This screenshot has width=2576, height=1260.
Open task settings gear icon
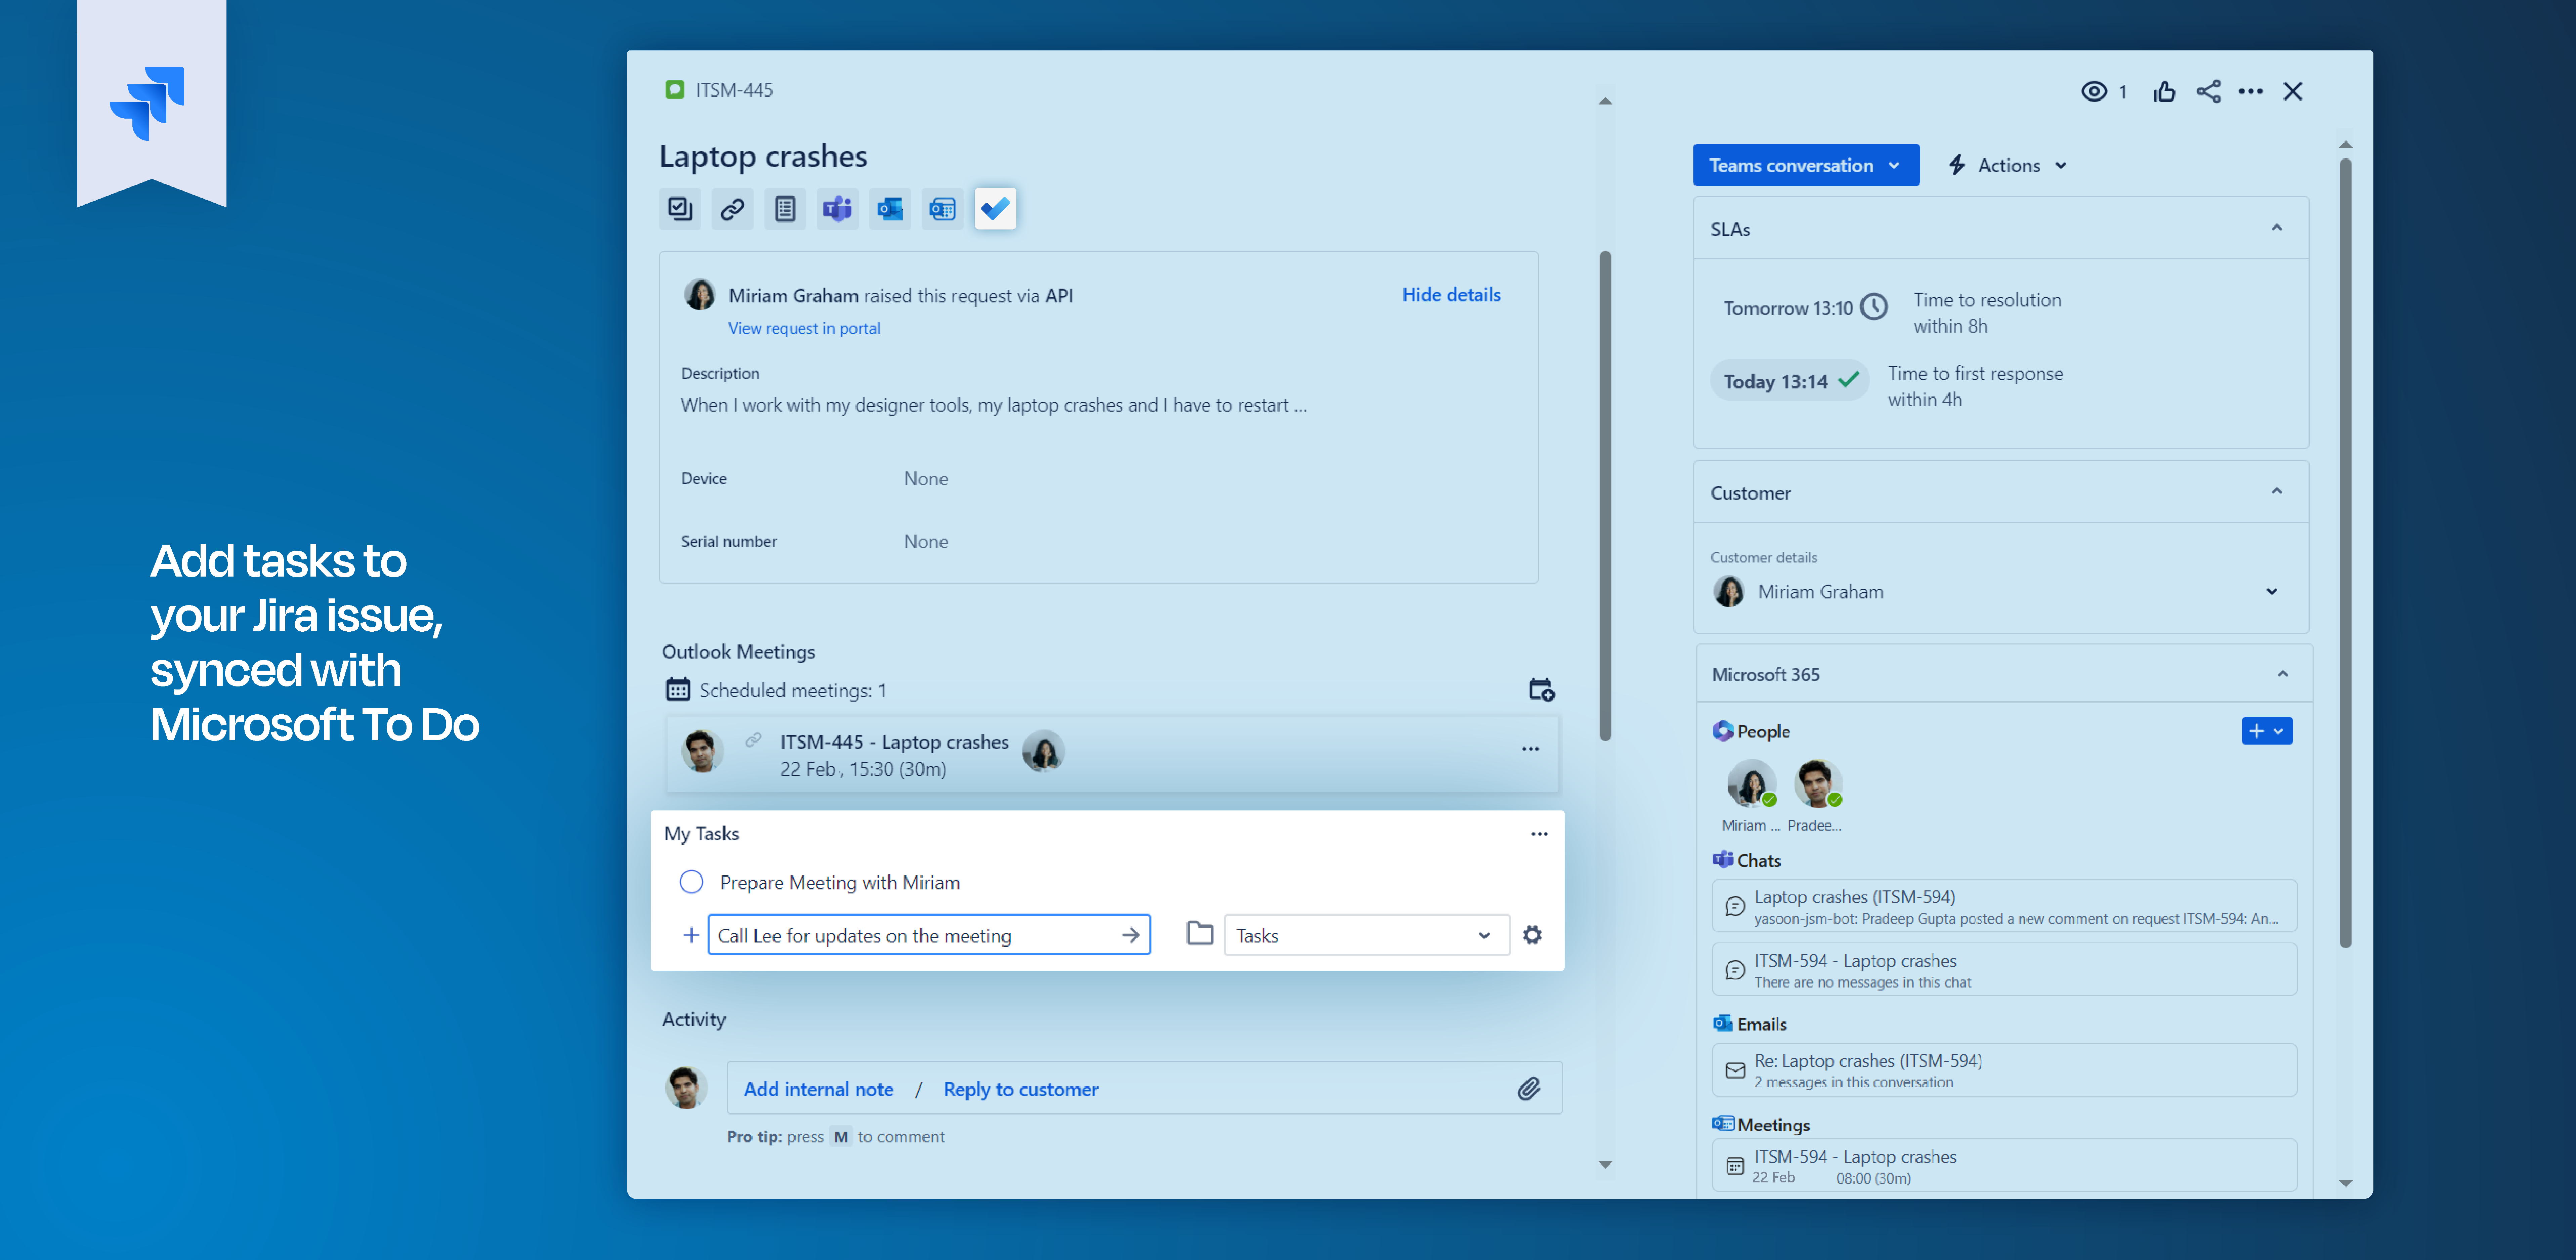(1532, 935)
